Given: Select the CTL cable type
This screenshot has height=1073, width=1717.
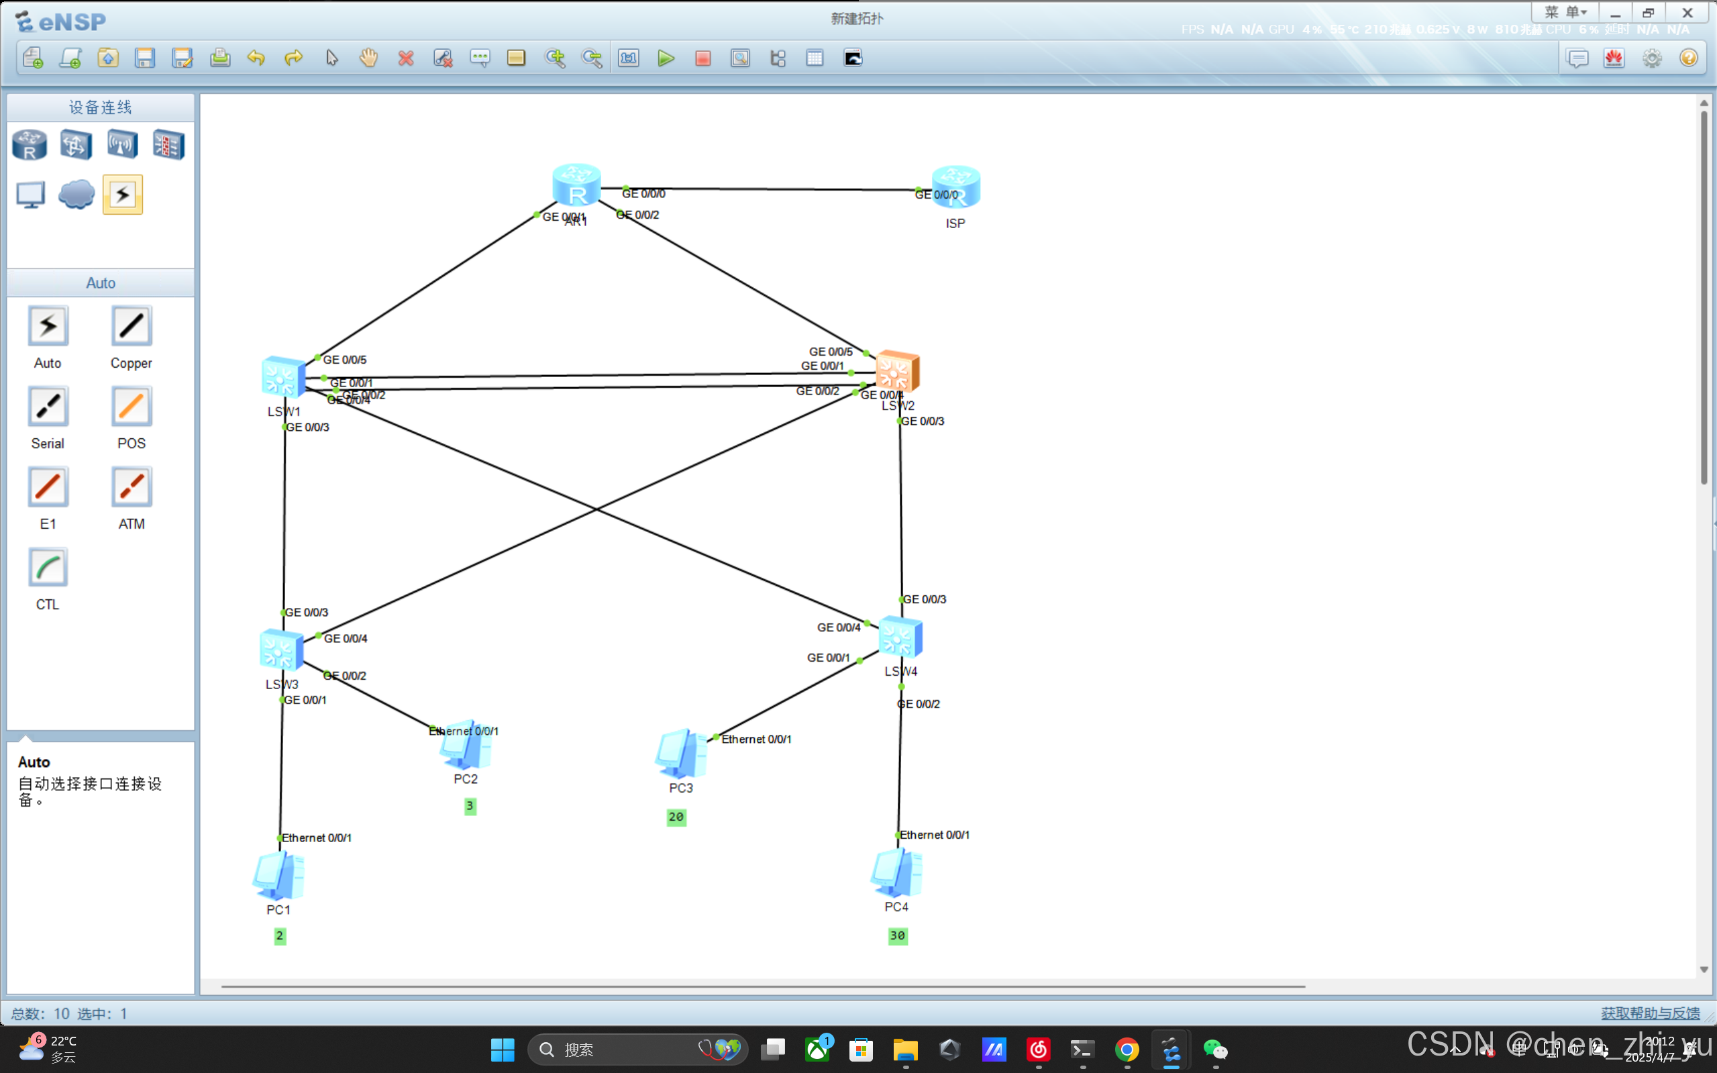Looking at the screenshot, I should 48,568.
